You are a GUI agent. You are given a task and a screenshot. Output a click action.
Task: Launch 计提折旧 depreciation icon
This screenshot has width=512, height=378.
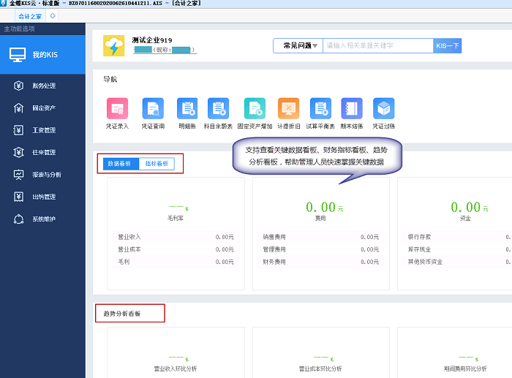point(289,109)
